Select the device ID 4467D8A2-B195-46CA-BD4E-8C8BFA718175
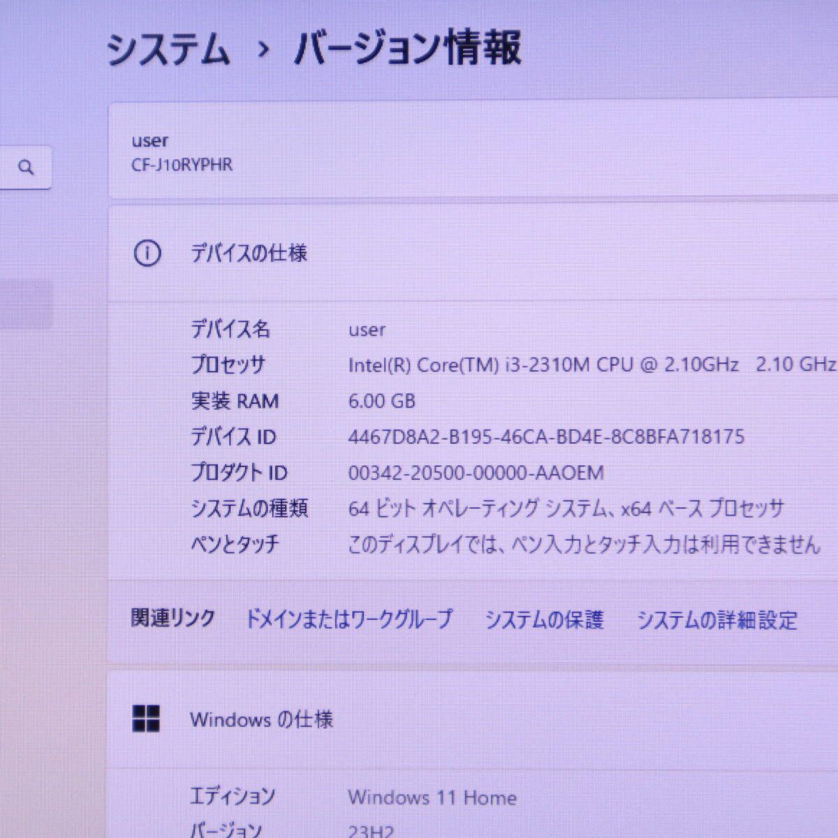The height and width of the screenshot is (838, 838). [546, 437]
